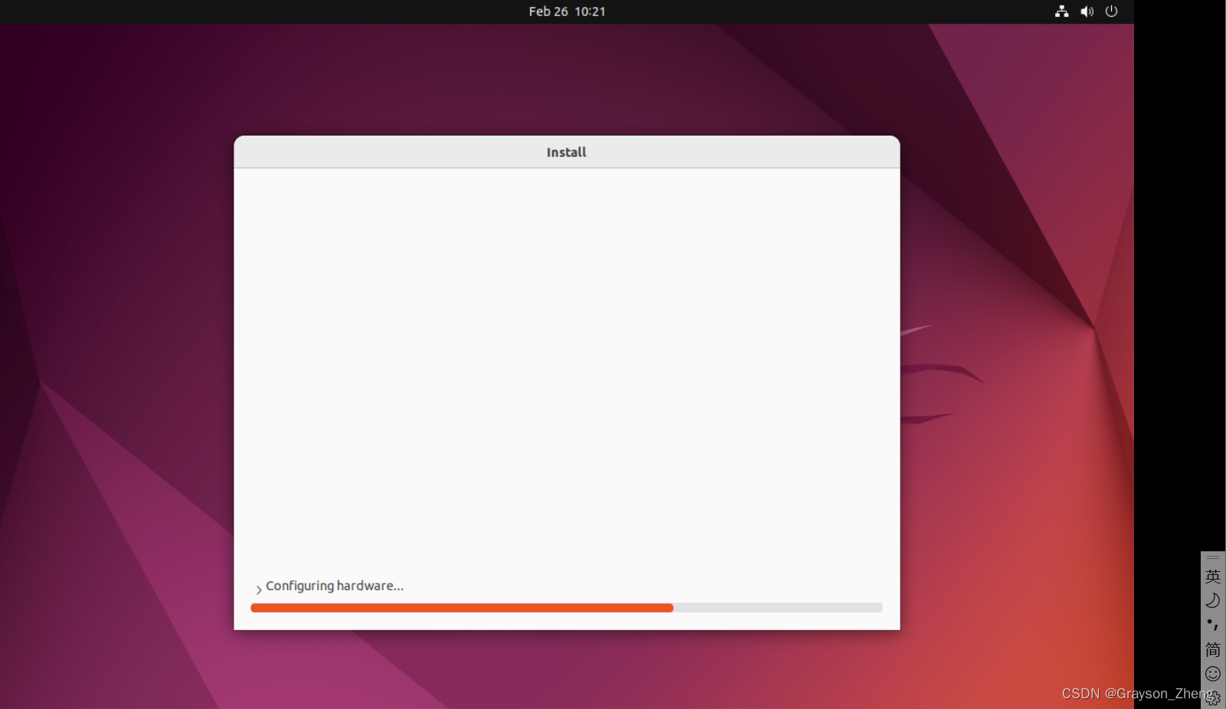Click the Install window title bar
Image resolution: width=1226 pixels, height=709 pixels.
click(567, 152)
